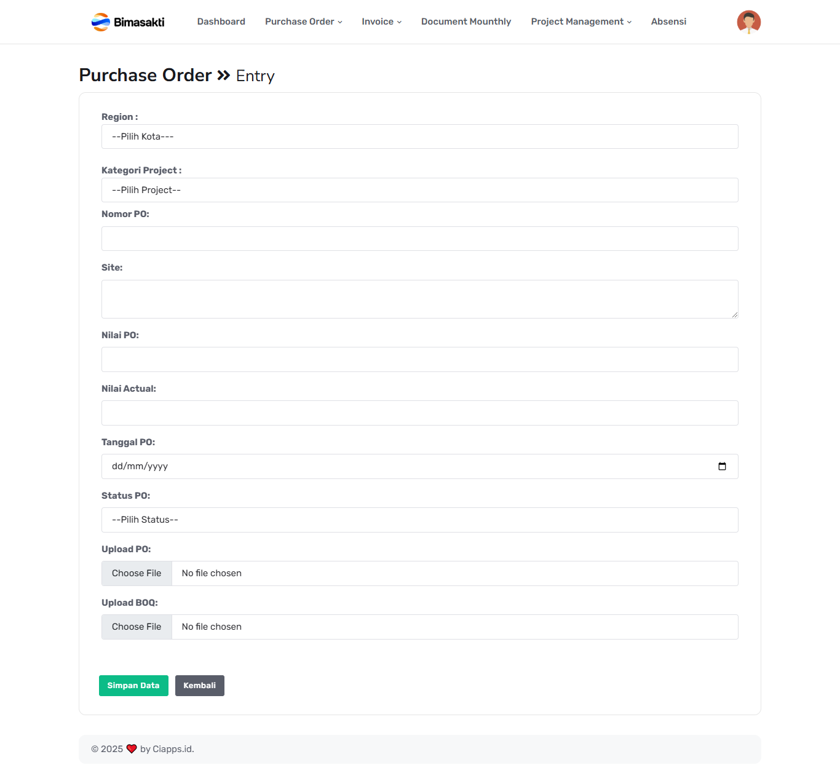Click the Simpan Data button
Screen dimensions: 840x773
(133, 686)
